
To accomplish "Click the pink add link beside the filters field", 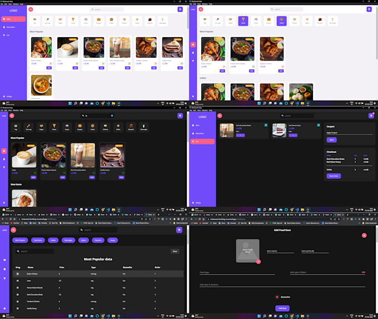I will pos(364,272).
